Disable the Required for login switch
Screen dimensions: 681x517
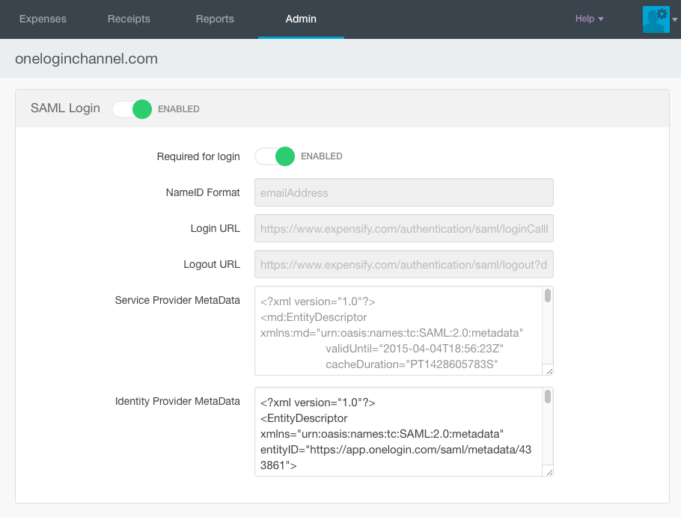pos(275,156)
